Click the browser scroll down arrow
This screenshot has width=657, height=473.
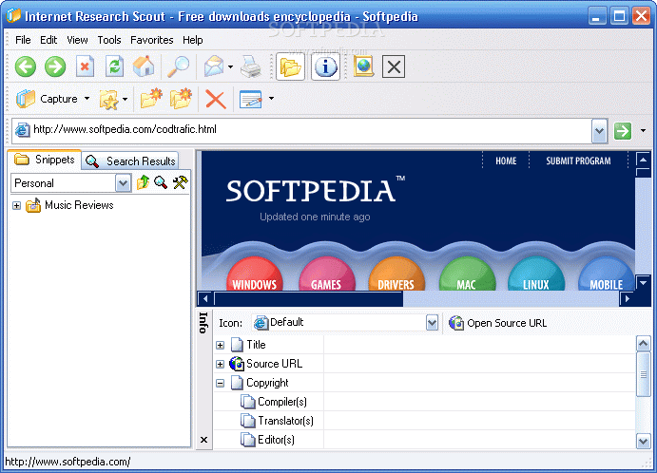pos(643,283)
